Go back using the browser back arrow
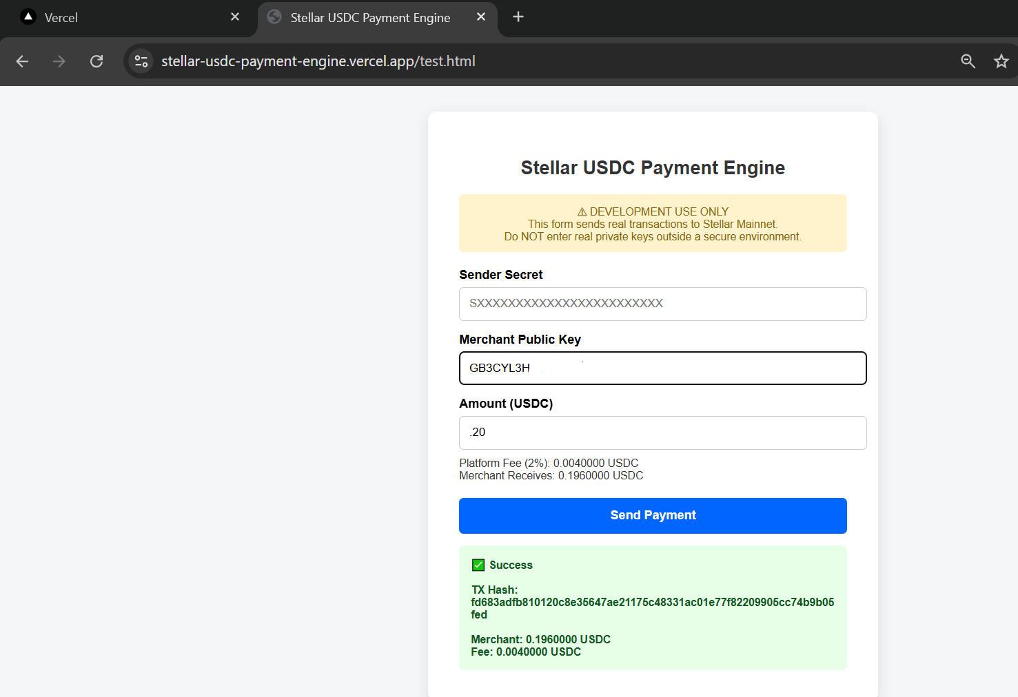 pos(22,61)
